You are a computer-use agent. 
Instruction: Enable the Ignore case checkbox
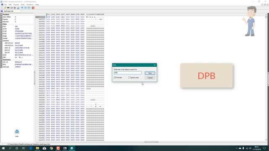(x=129, y=78)
